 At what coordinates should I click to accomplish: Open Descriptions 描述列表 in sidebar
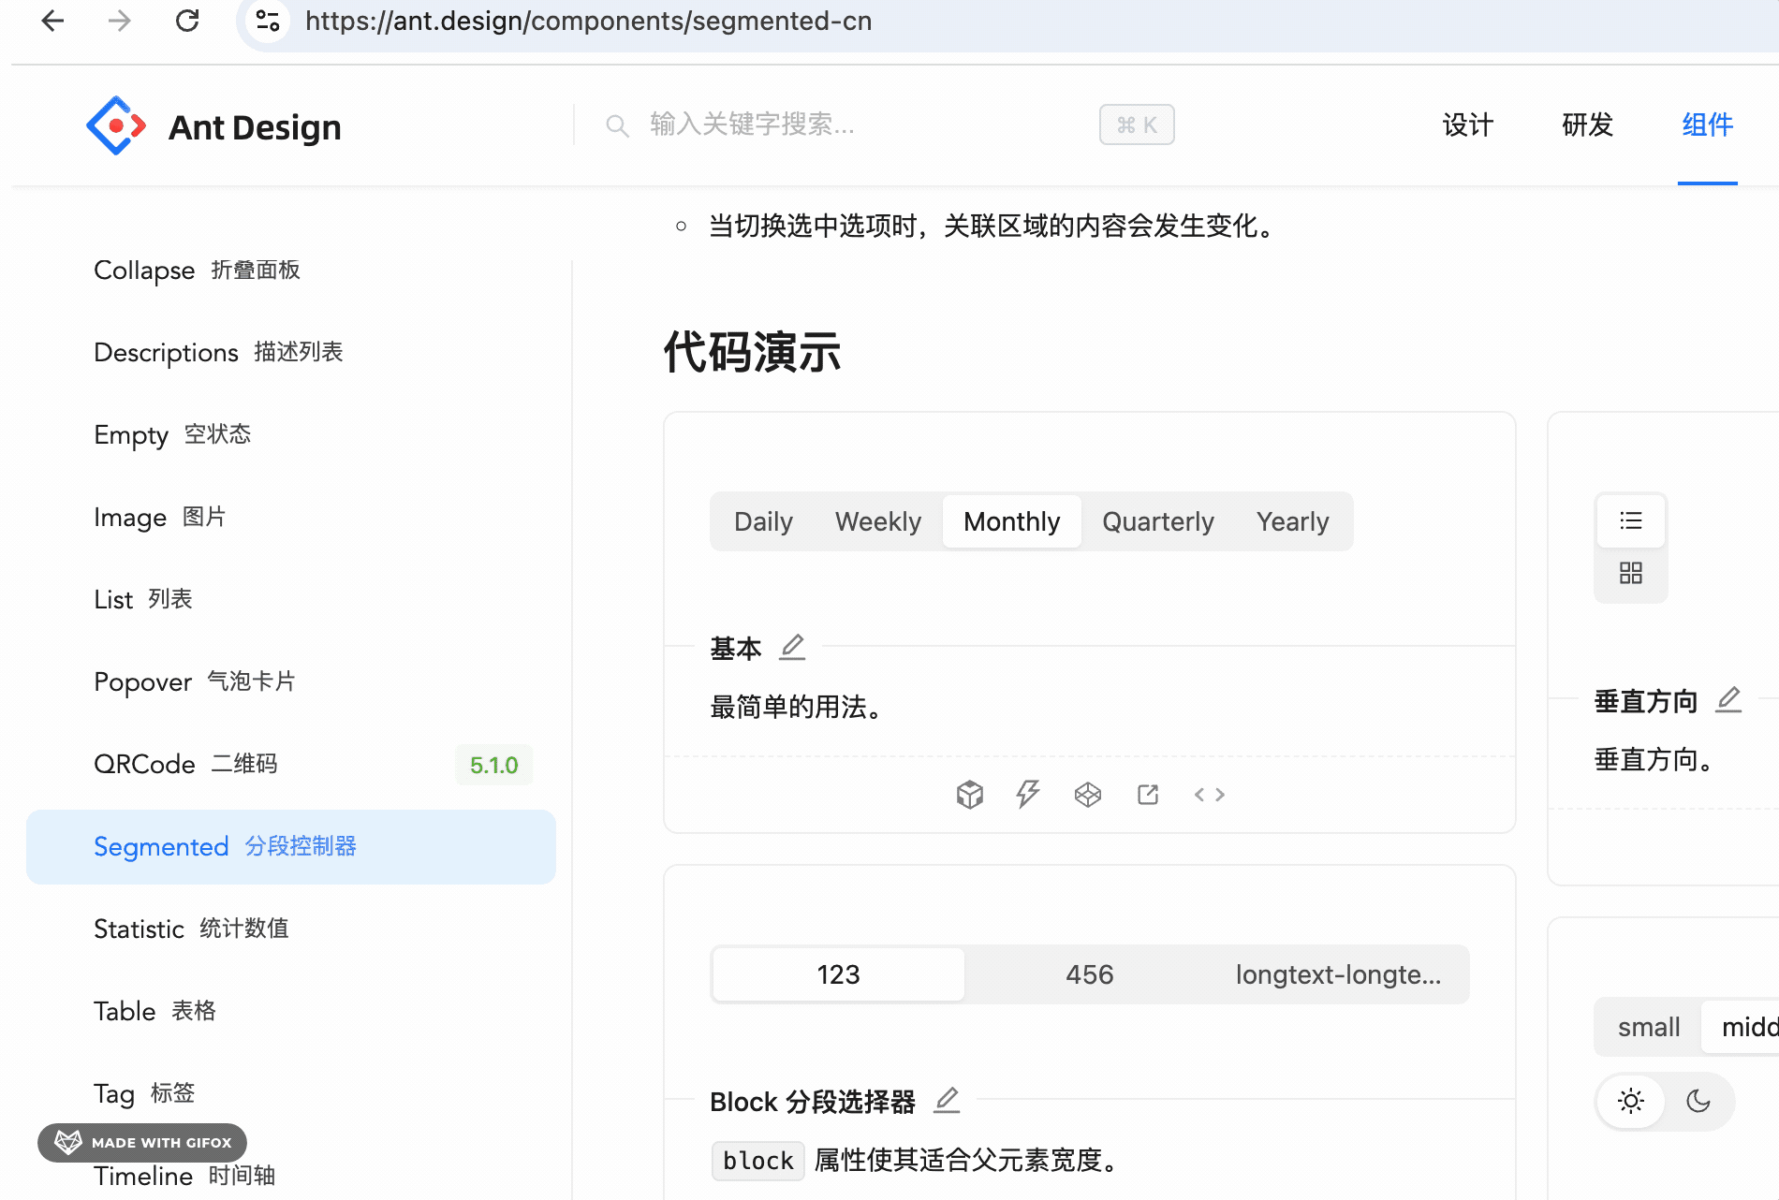coord(291,353)
